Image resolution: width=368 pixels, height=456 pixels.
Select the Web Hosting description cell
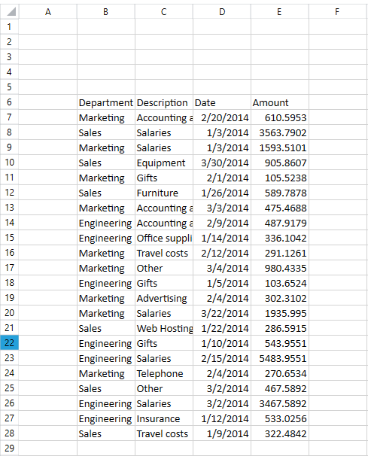(164, 328)
